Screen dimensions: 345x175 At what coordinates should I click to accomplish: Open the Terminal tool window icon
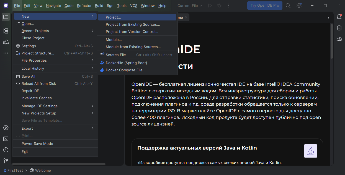click(6, 139)
